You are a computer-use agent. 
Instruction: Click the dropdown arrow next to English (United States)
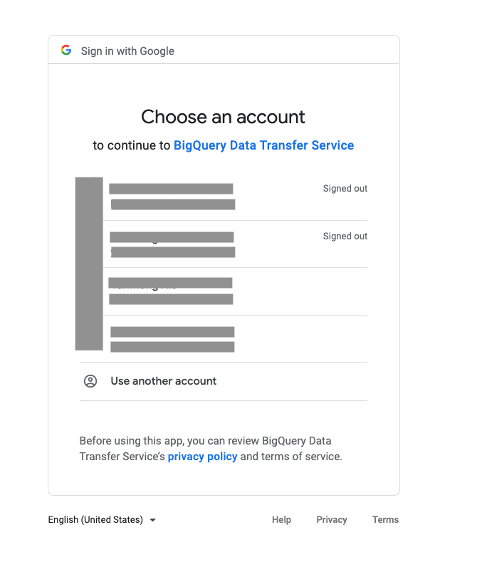pyautogui.click(x=152, y=520)
